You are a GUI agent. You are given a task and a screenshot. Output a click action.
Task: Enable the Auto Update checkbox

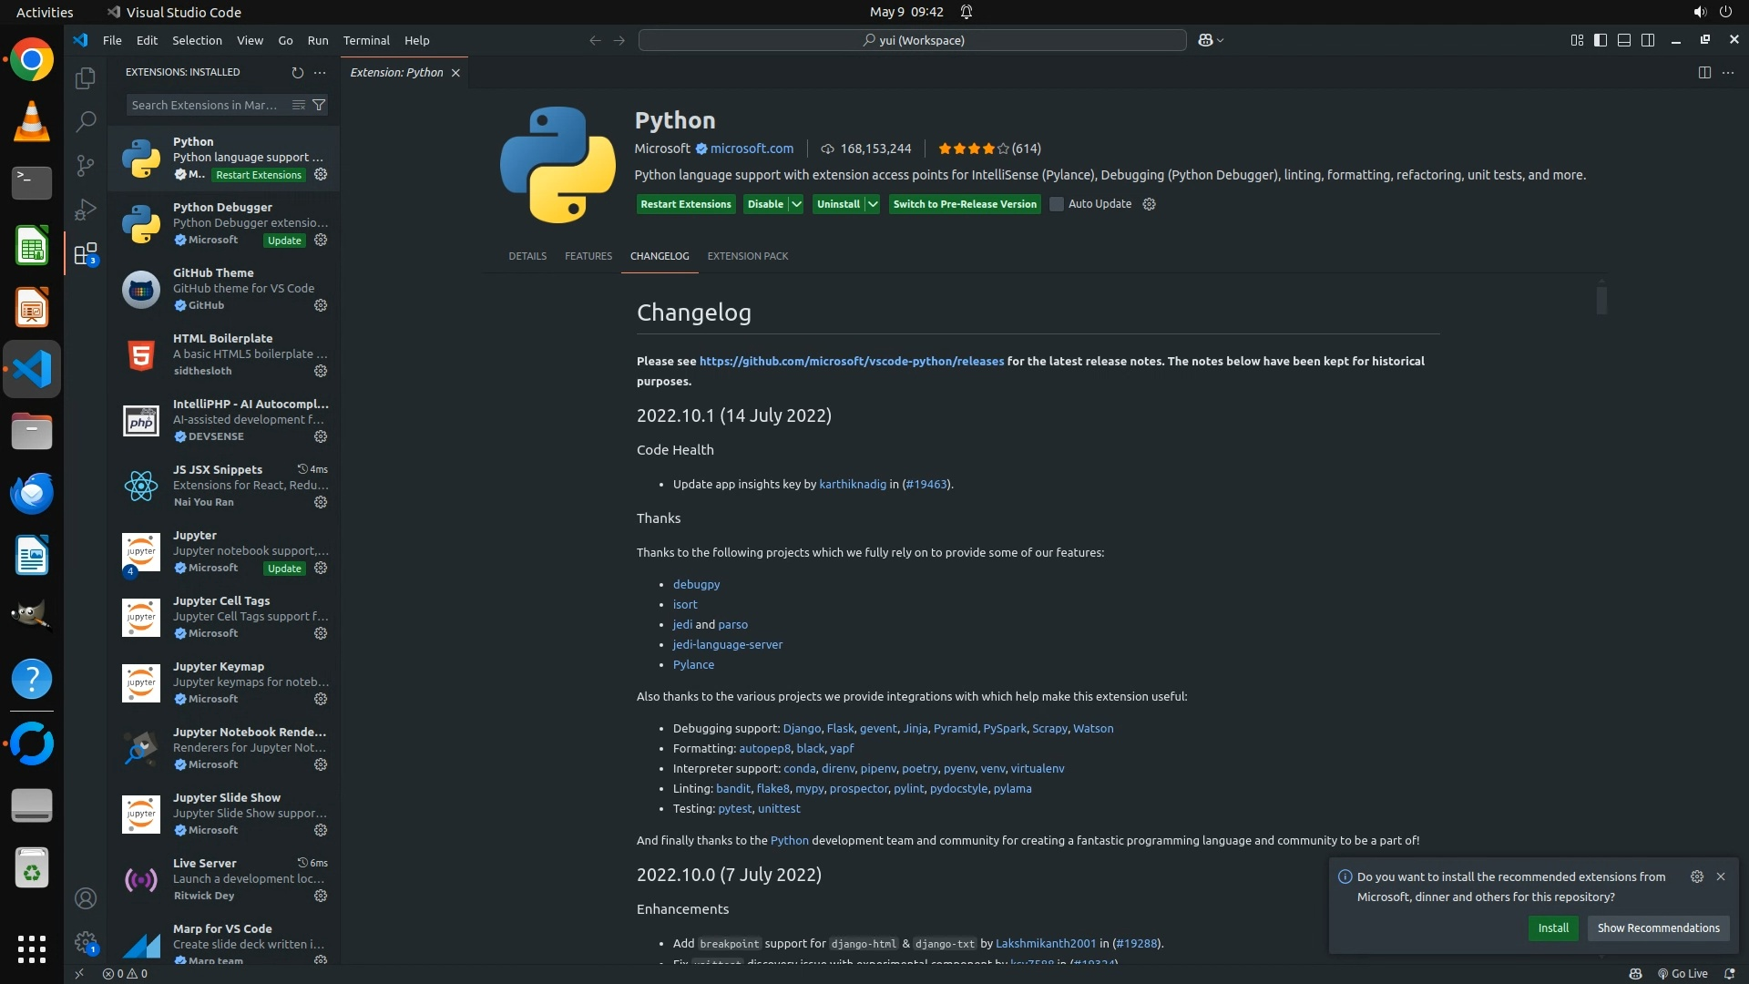pos(1057,205)
